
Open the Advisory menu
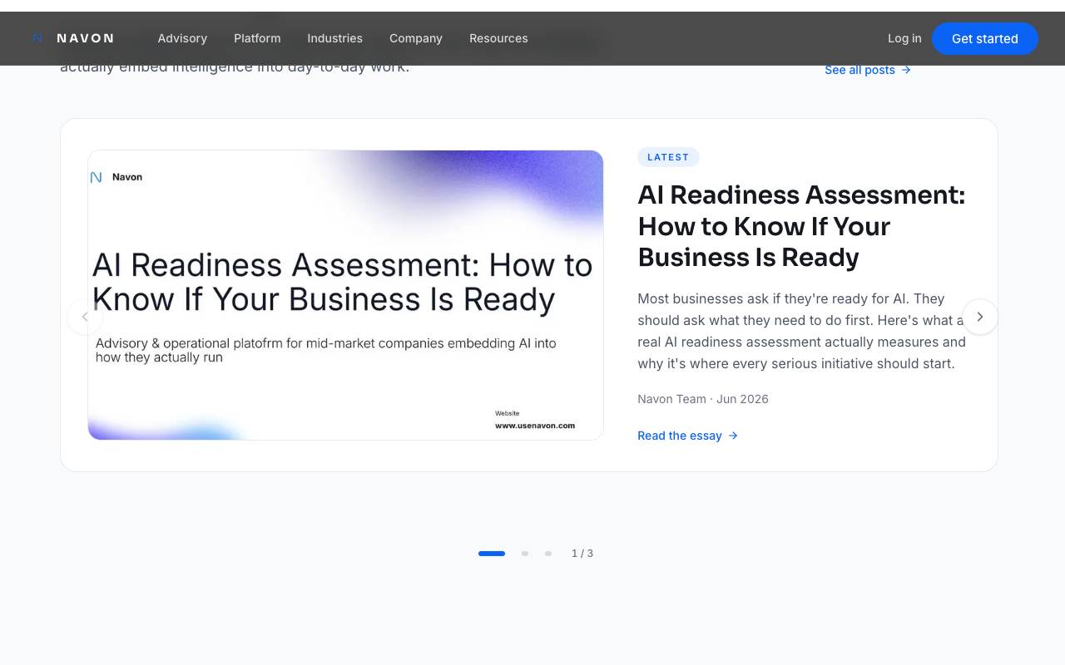[x=182, y=38]
